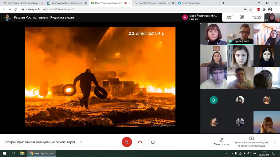Open the meeting chat panel
This screenshot has width=280, height=157.
click(x=242, y=17)
